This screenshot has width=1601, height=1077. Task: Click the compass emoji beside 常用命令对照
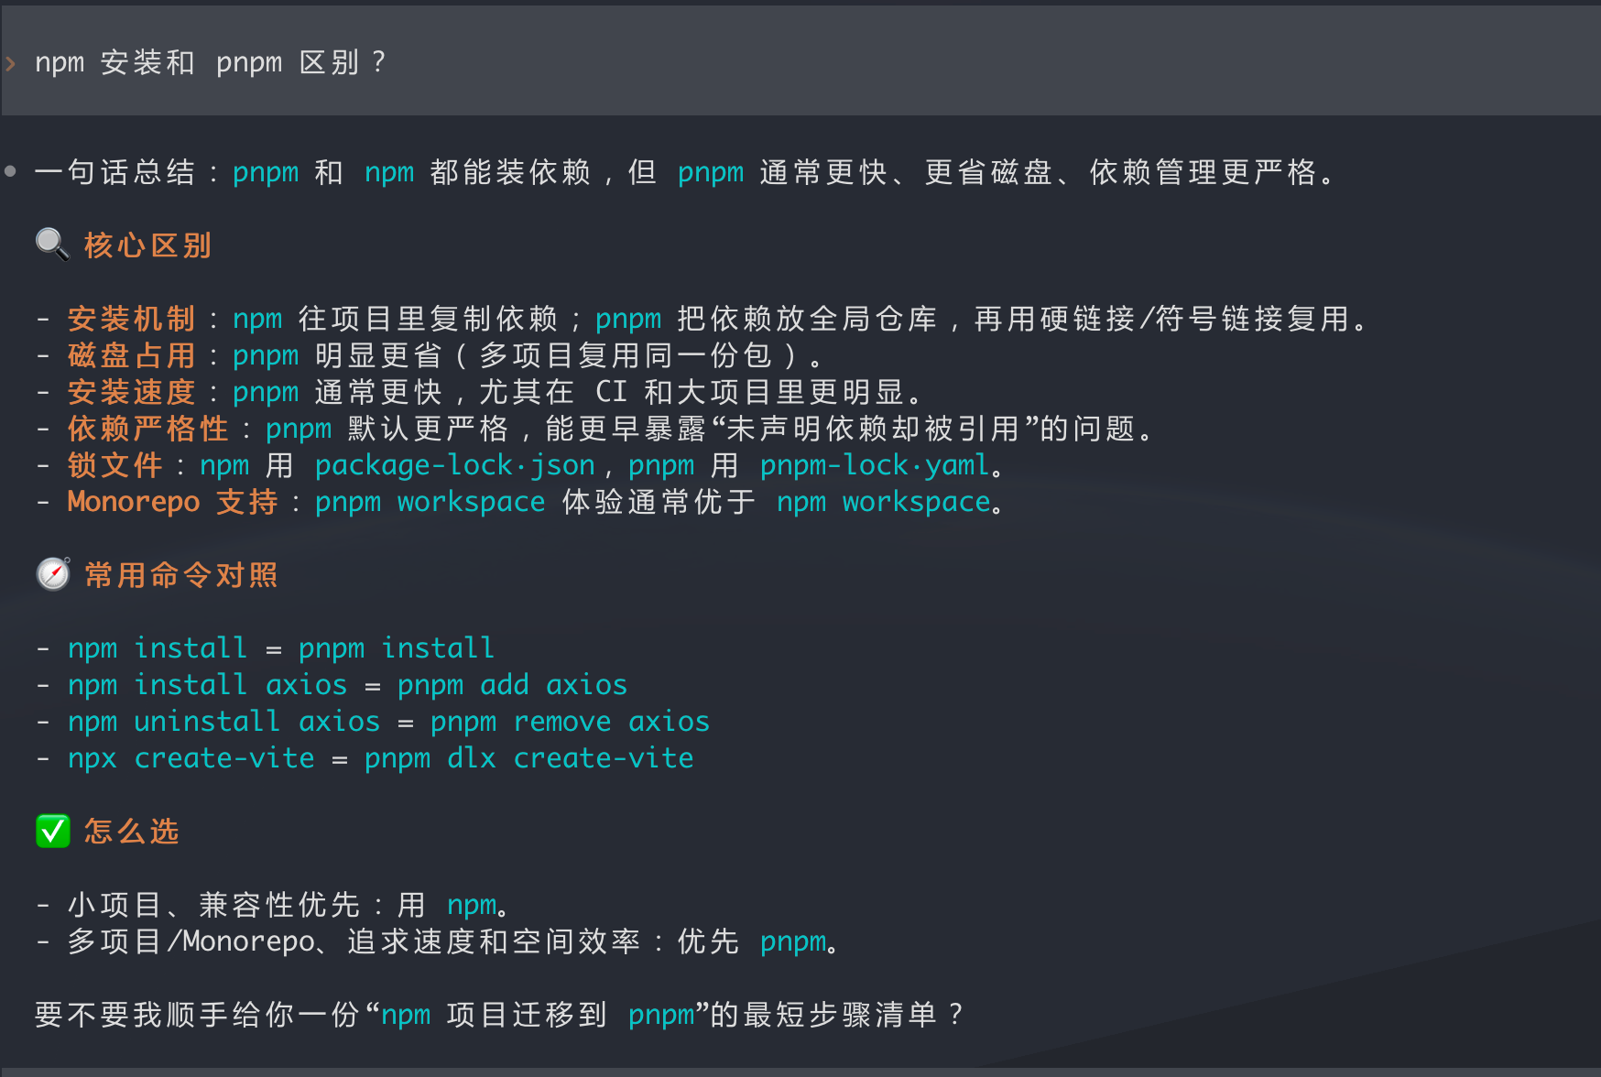tap(53, 574)
